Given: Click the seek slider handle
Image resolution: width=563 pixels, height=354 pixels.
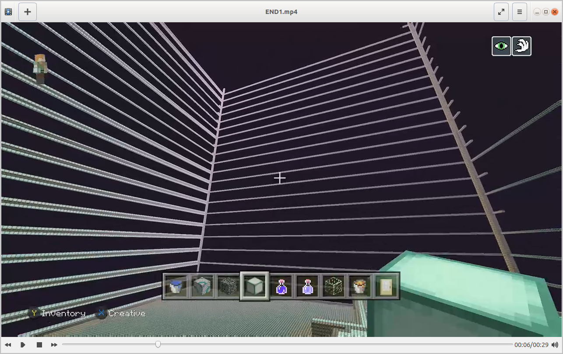Looking at the screenshot, I should (158, 344).
